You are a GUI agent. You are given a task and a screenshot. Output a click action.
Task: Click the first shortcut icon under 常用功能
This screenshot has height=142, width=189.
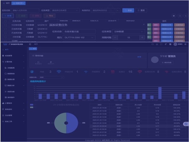click(38, 62)
